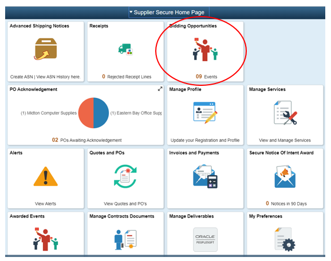Click the Alerts warning triangle icon
This screenshot has width=331, height=261.
(46, 176)
